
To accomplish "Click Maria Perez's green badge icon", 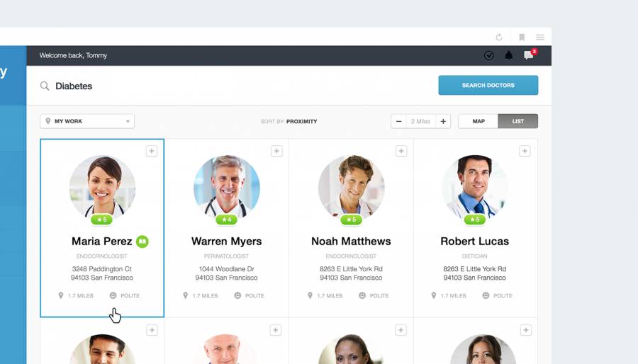I will click(142, 241).
